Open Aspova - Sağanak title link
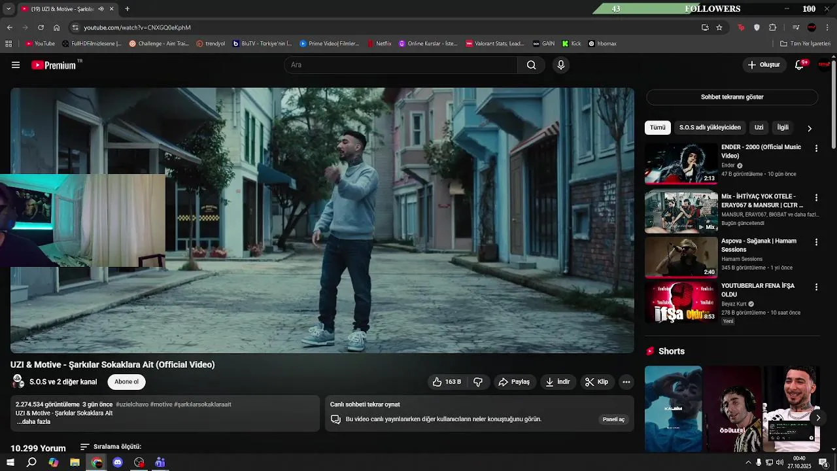The image size is (837, 471). 759,245
